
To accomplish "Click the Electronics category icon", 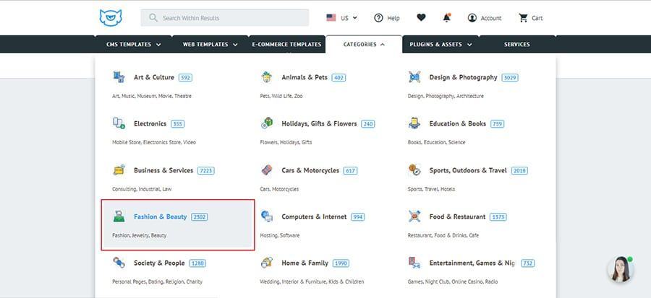I will [119, 123].
